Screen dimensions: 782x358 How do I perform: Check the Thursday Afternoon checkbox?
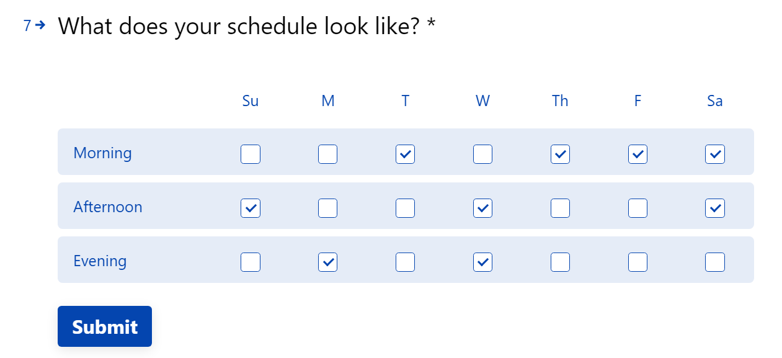tap(560, 208)
